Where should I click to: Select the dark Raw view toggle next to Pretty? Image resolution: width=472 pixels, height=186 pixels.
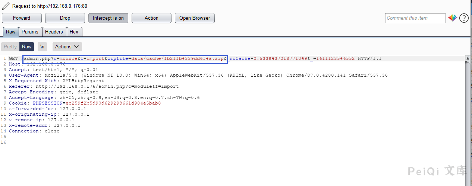click(x=26, y=46)
